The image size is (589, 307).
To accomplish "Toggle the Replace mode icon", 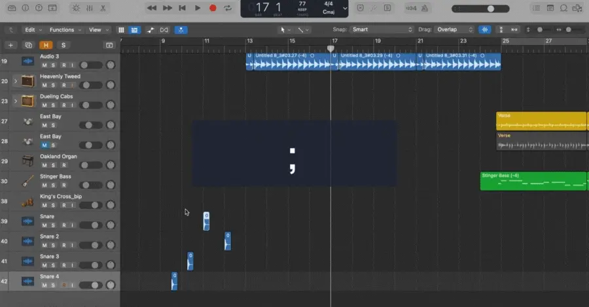I will (360, 8).
